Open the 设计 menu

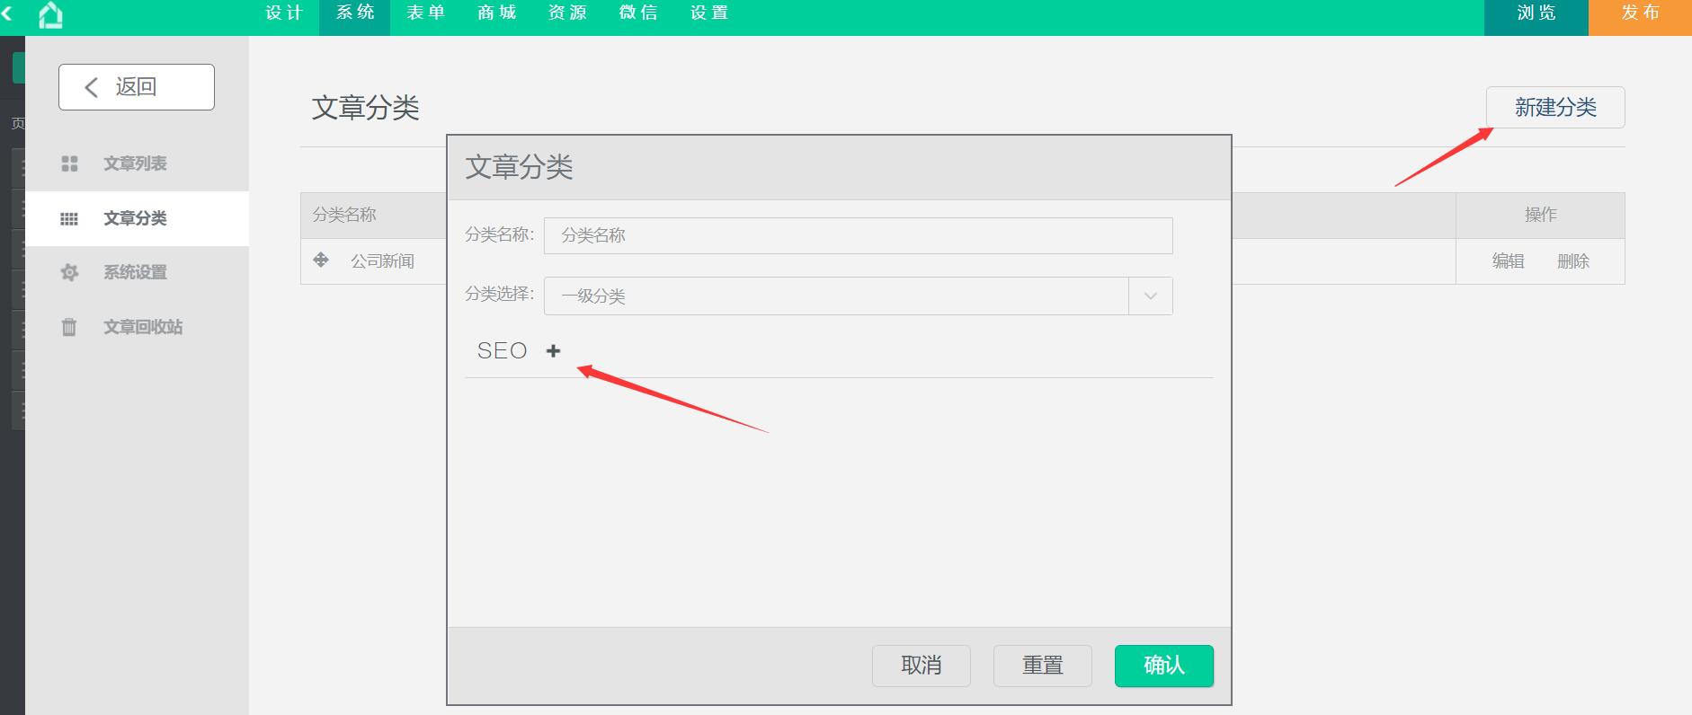284,13
